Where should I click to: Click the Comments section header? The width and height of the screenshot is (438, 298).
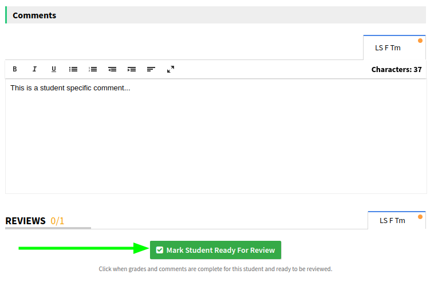34,15
